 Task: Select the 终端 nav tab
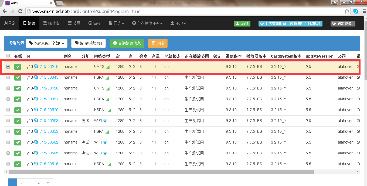[x=29, y=23]
